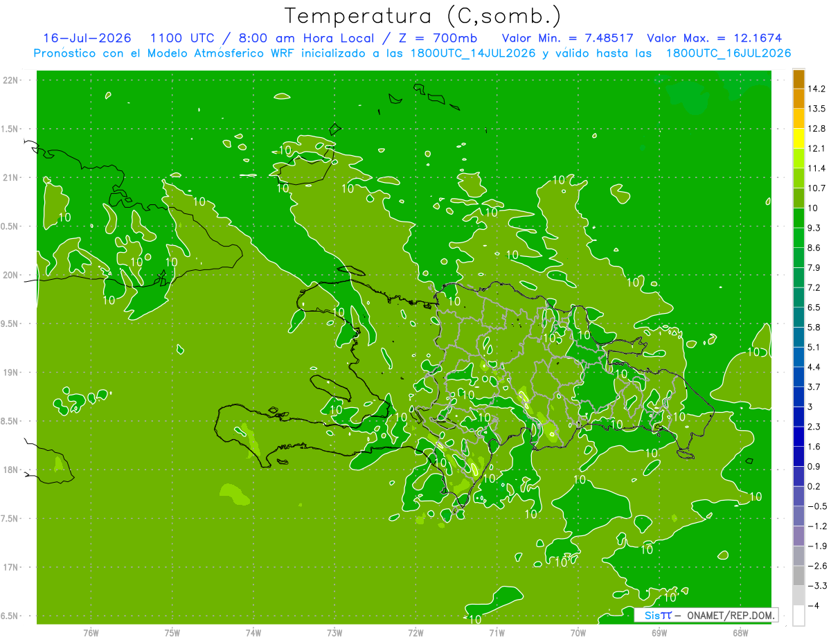Click the colorbar label "0.2"
The image size is (831, 642).
coord(814,486)
